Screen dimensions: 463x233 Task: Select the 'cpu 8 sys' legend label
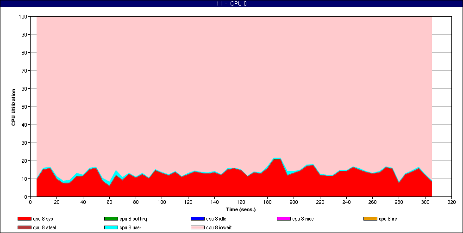click(x=43, y=219)
